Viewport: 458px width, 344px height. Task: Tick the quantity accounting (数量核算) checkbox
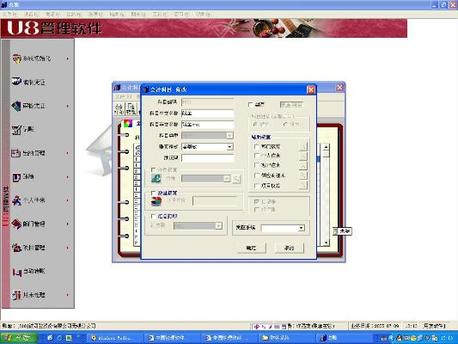pyautogui.click(x=153, y=193)
